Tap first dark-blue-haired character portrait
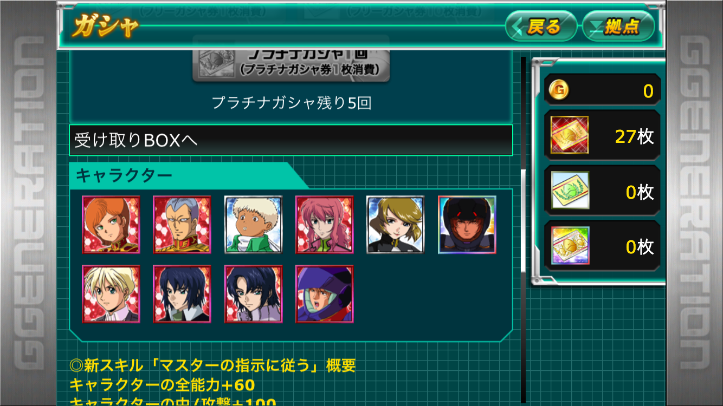 coord(182,294)
